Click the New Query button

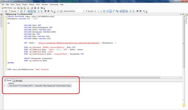[x=7, y=8]
